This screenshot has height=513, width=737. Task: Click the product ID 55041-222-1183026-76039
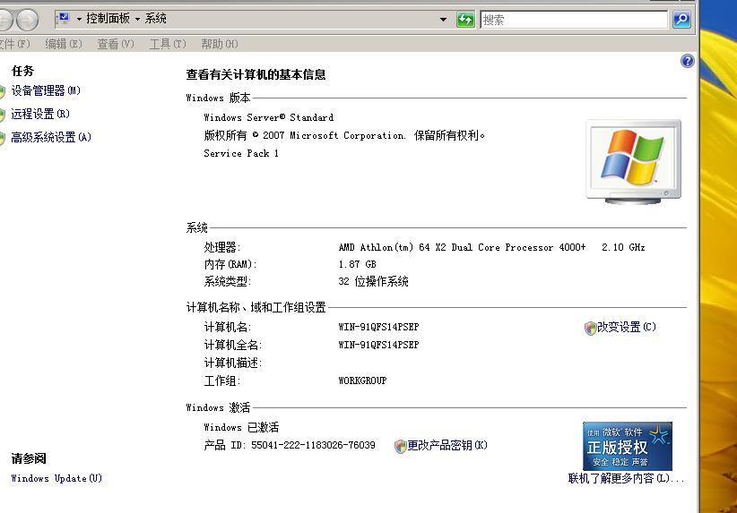pos(313,445)
